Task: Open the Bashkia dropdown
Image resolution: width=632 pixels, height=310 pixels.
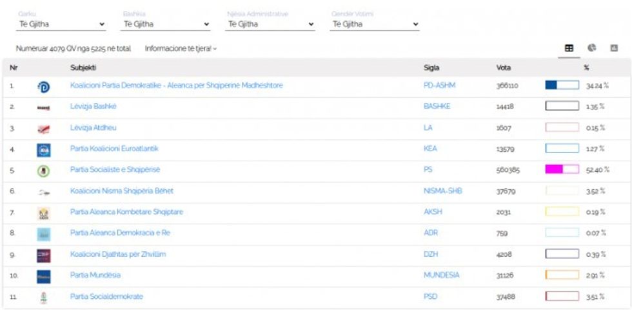Action: click(x=166, y=24)
